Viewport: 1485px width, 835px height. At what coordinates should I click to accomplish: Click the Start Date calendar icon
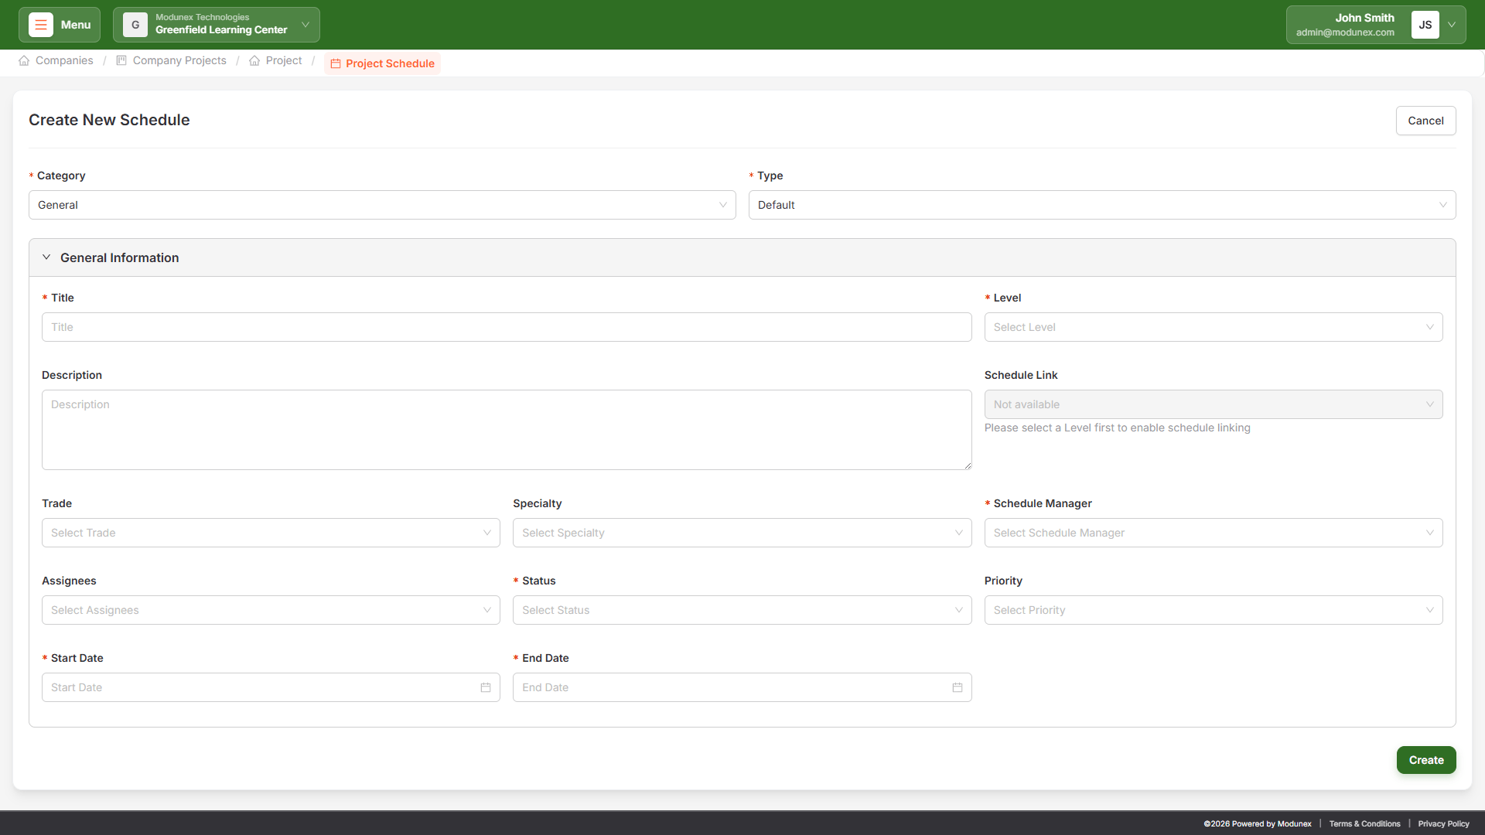pos(486,687)
